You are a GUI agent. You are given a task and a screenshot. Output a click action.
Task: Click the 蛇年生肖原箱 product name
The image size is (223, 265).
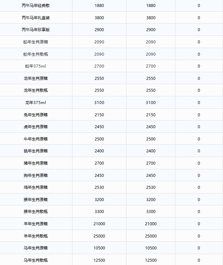tap(36, 42)
